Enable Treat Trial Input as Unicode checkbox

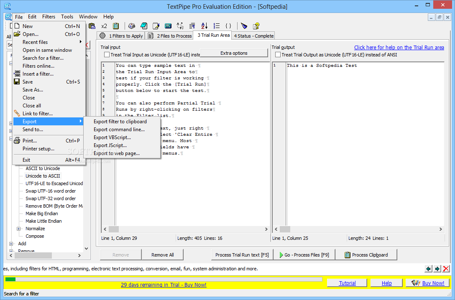107,54
